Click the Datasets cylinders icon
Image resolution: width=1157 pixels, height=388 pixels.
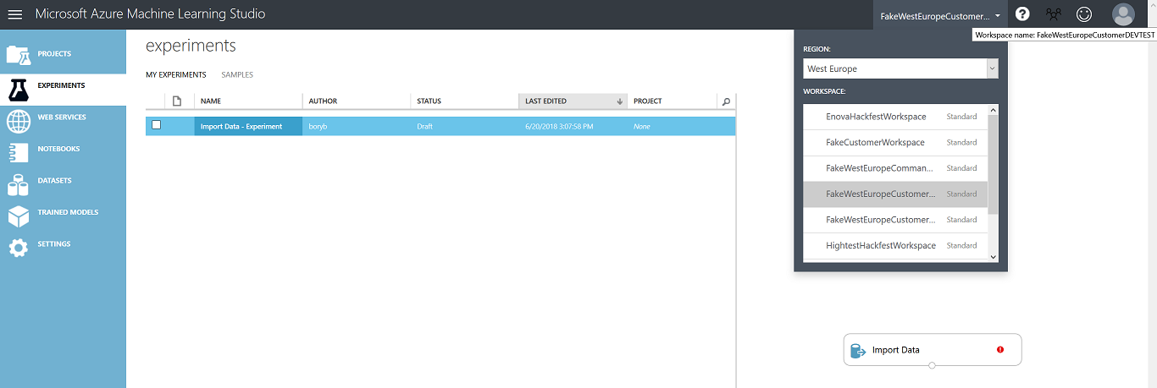19,184
